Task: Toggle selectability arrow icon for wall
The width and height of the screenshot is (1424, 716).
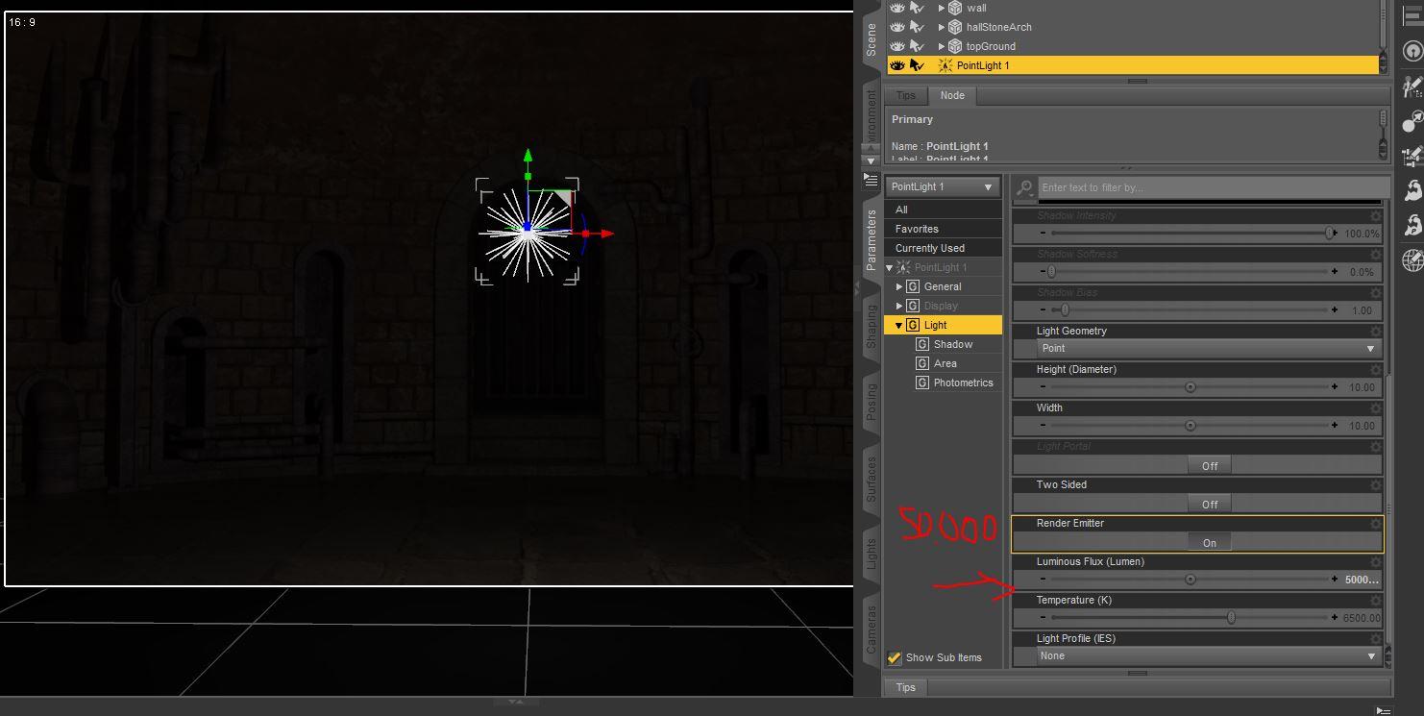Action: click(917, 8)
